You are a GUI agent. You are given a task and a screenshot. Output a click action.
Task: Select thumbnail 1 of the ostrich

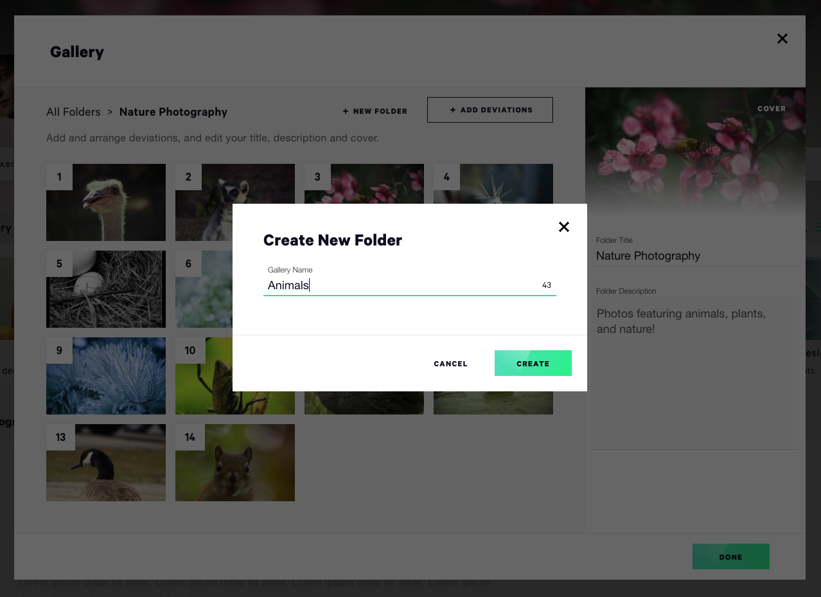(106, 202)
